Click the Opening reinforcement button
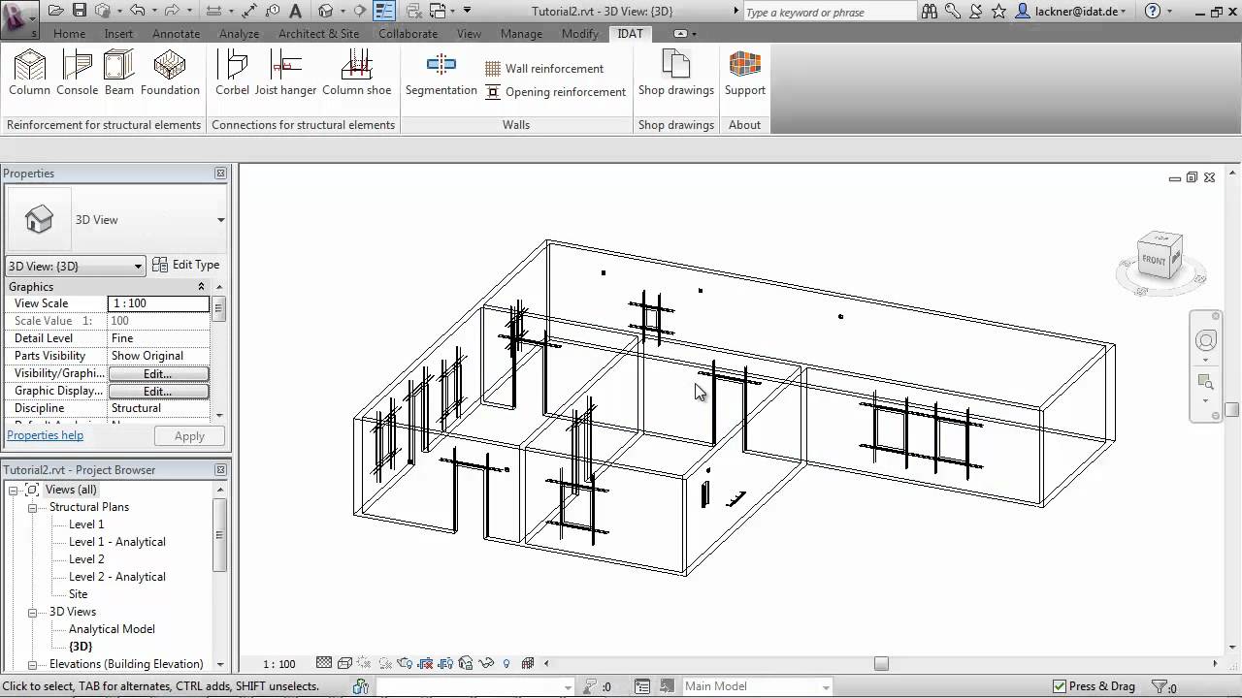 click(555, 92)
